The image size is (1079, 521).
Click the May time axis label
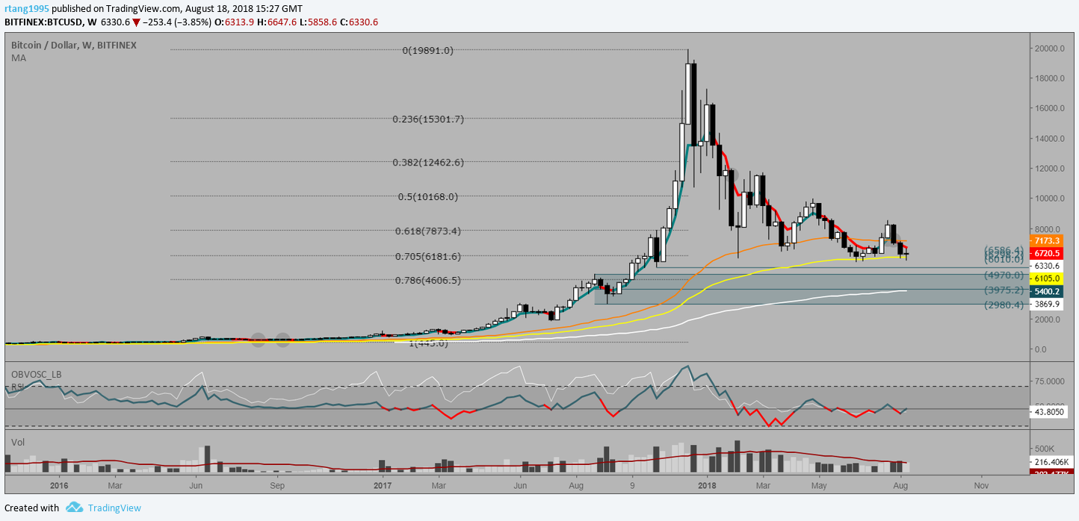[818, 485]
